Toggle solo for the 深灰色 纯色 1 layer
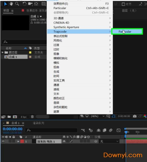 [10, 141]
